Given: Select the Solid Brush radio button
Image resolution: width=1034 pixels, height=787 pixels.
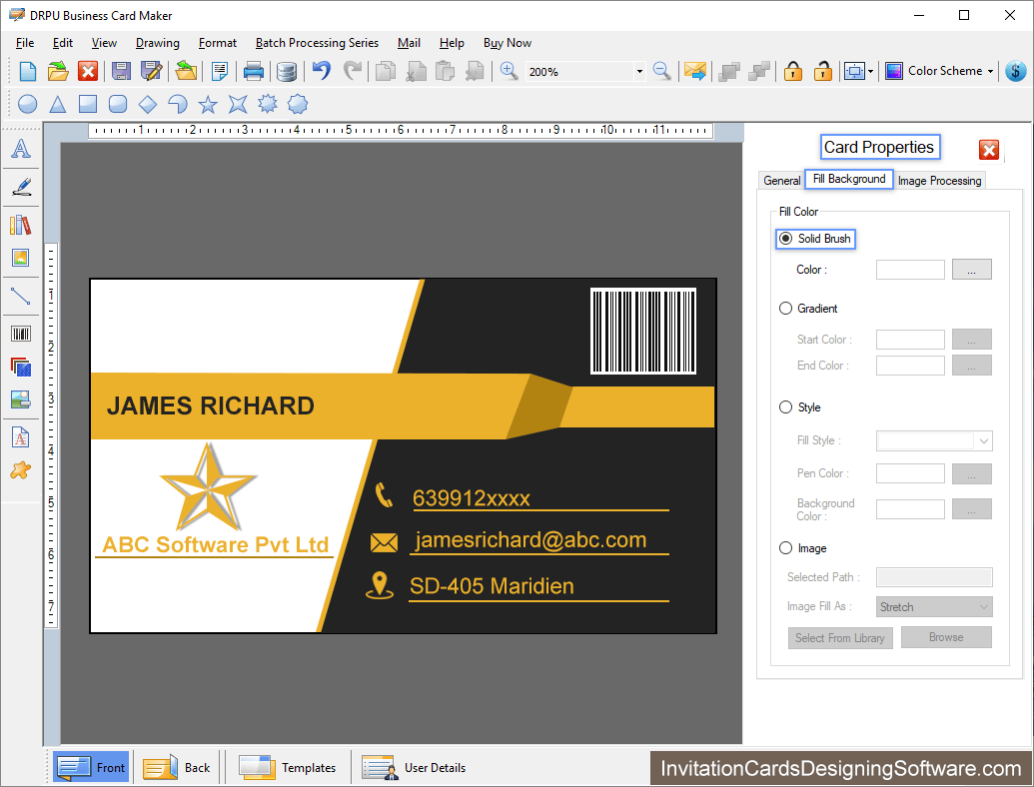Looking at the screenshot, I should (x=785, y=239).
